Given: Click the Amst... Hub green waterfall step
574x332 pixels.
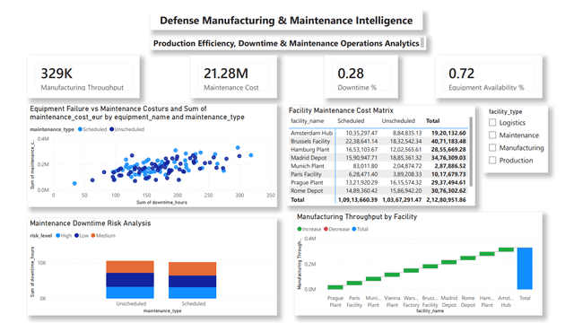Looking at the screenshot, I should coord(506,249).
